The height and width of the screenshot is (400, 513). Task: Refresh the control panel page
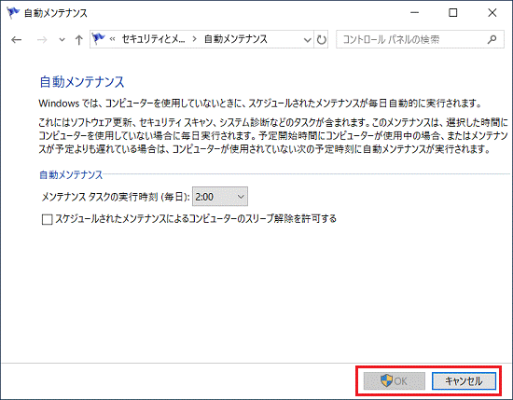(321, 40)
